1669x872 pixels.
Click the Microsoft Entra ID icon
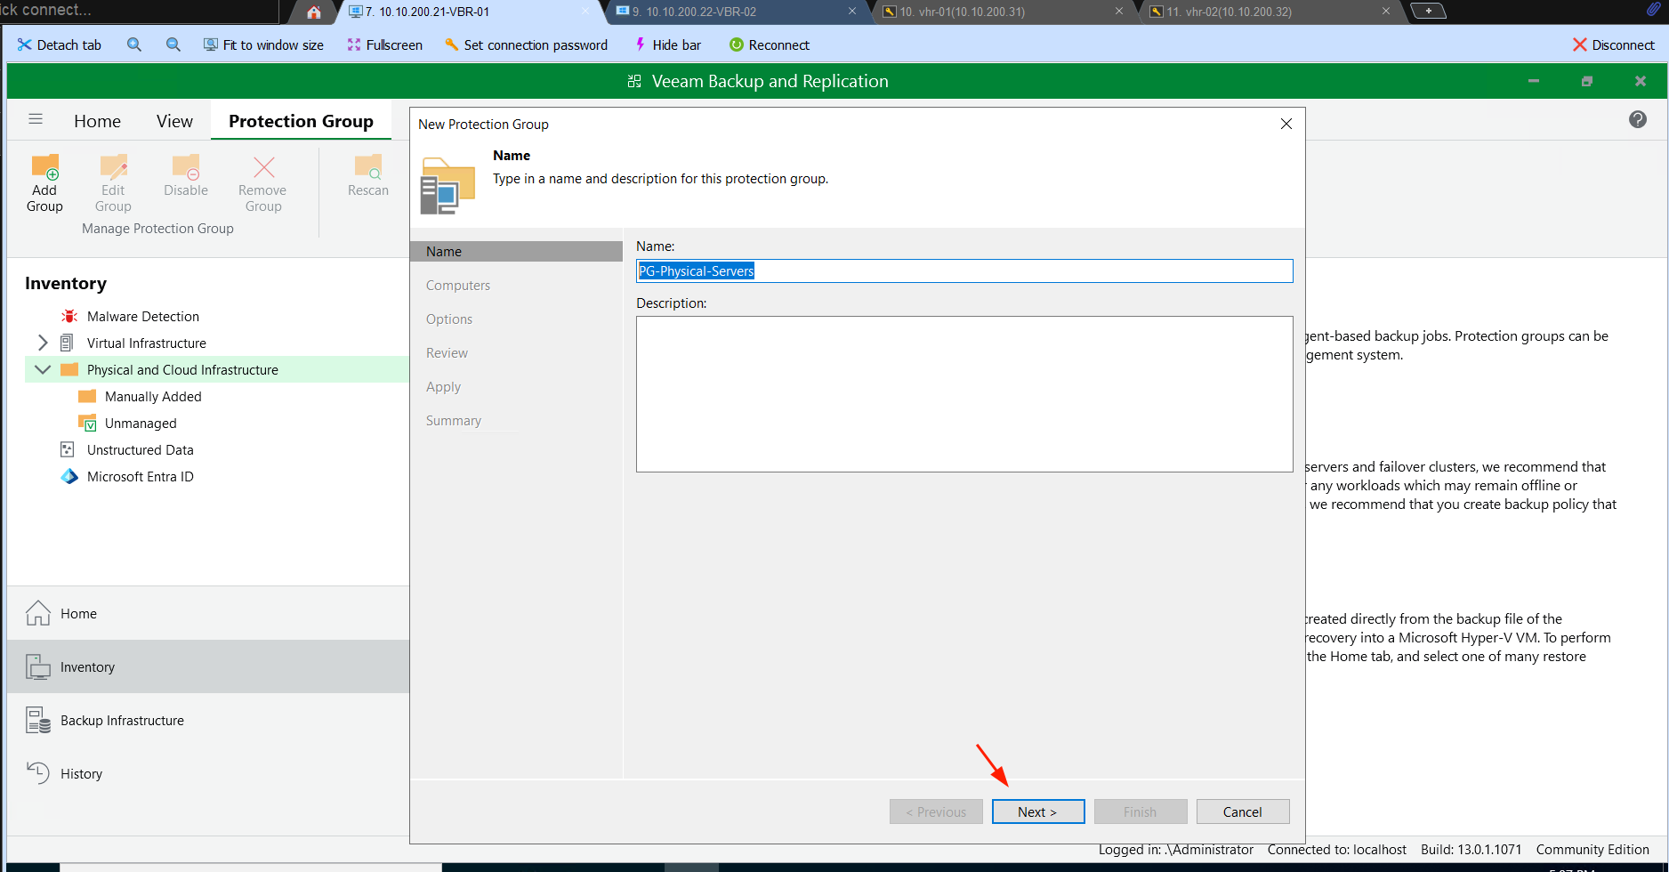(69, 477)
